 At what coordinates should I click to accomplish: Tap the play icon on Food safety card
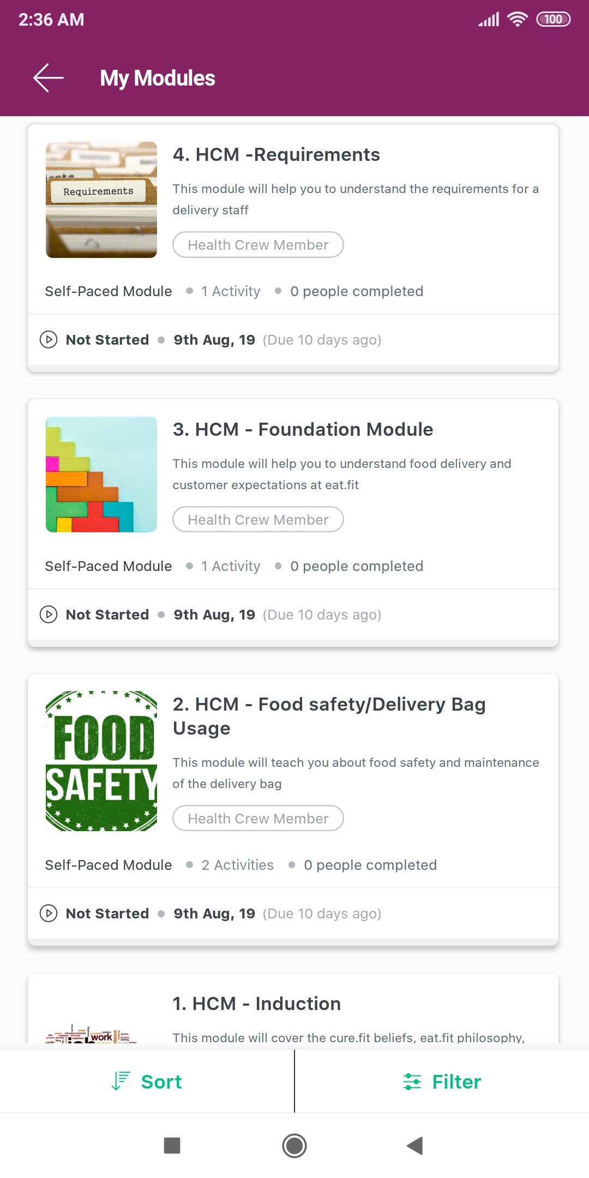point(49,913)
